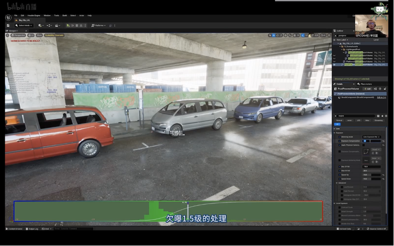Image resolution: width=394 pixels, height=246 pixels.
Task: Open the toolbar settings icon beside Platforms
Action: click(110, 26)
